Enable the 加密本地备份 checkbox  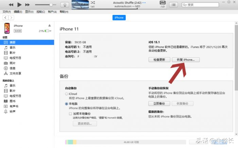70,114
